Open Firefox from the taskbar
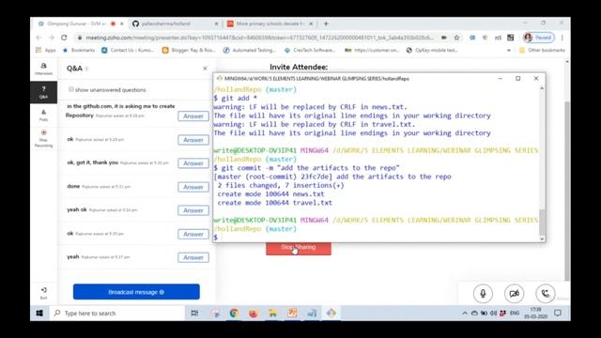 (254, 313)
